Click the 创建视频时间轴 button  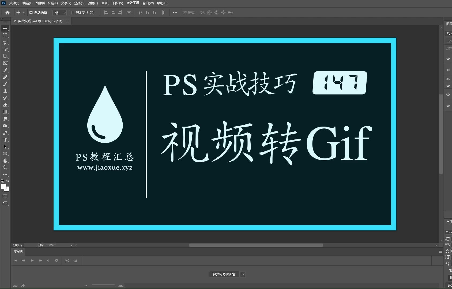(224, 274)
